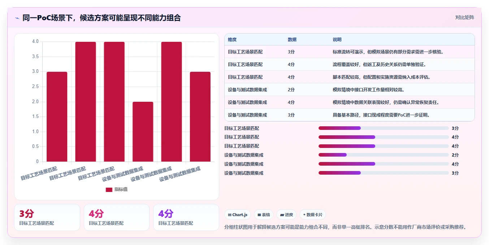Viewport: 489px width, 245px height.
Task: Click the 数据 column header
Action: pos(292,40)
